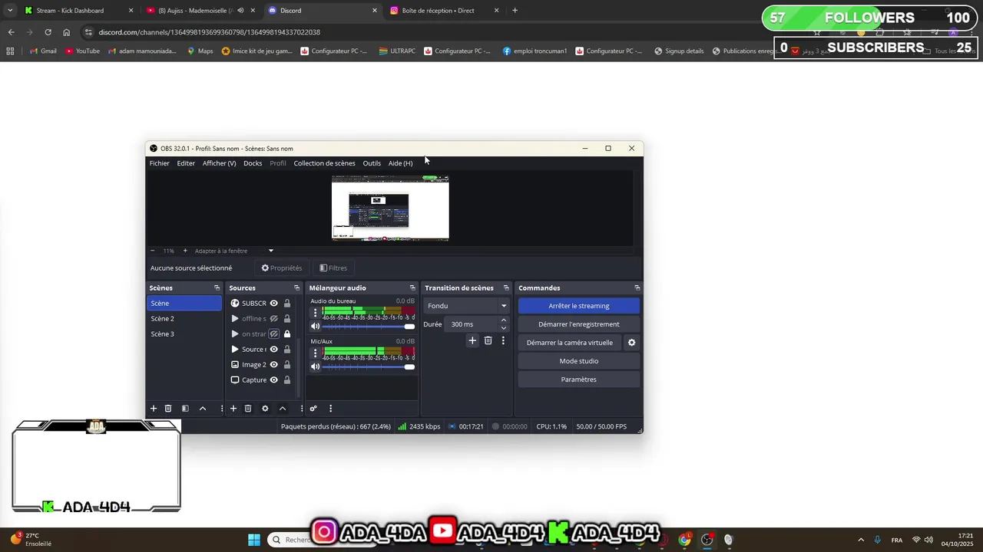Viewport: 983px width, 552px height.
Task: Unlock the on stream source
Action: click(x=287, y=334)
